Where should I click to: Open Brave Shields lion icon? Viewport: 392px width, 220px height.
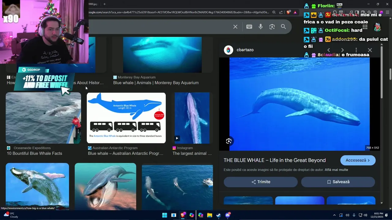[288, 12]
